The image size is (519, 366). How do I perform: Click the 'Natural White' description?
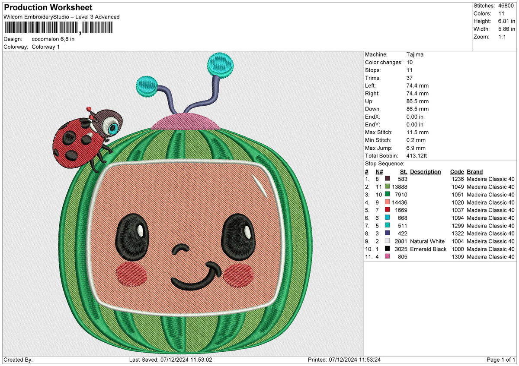point(427,241)
